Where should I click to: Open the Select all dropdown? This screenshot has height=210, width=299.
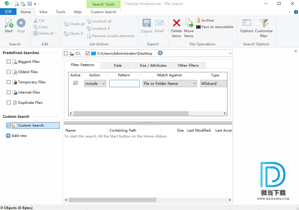[x=45, y=33]
